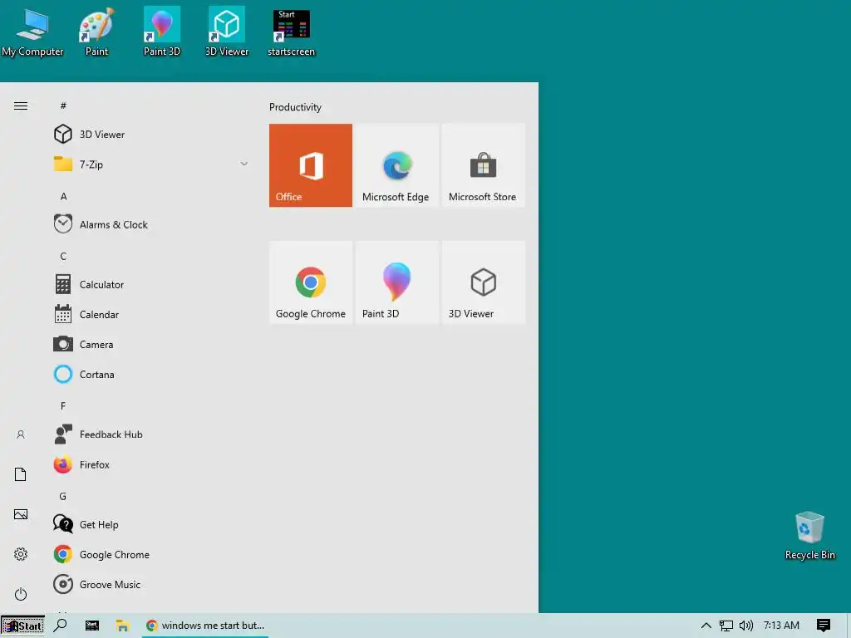Launch Google Chrome from the app list
The image size is (851, 638).
(x=151, y=554)
